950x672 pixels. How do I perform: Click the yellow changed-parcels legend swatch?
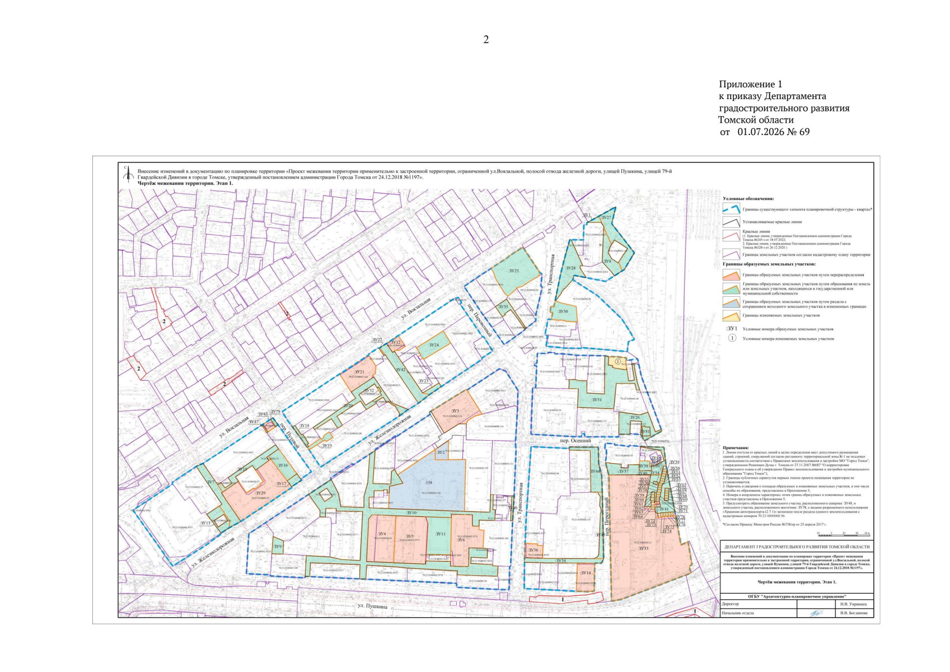pyautogui.click(x=731, y=315)
